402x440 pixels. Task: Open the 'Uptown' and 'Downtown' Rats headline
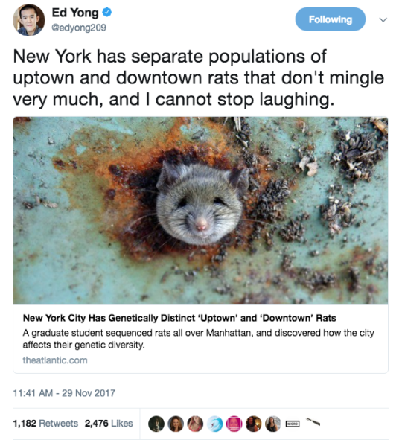click(x=179, y=318)
